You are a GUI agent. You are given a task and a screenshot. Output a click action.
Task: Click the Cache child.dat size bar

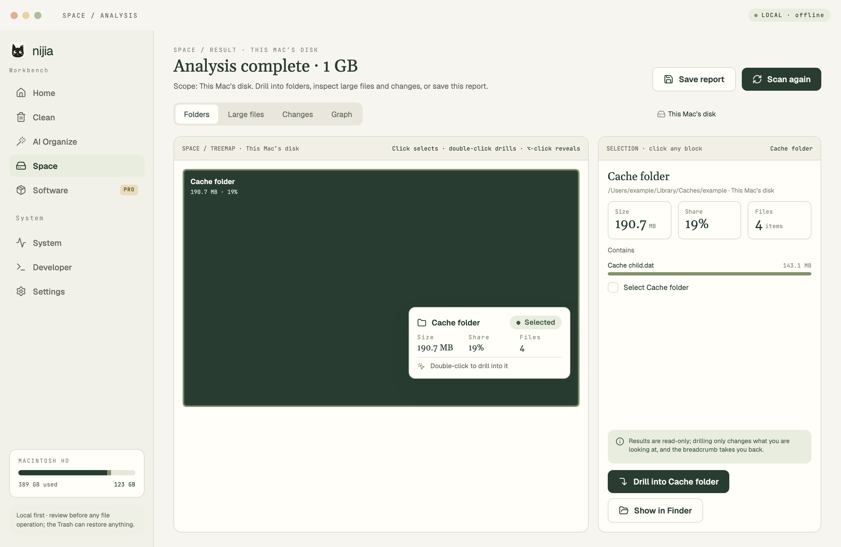709,274
